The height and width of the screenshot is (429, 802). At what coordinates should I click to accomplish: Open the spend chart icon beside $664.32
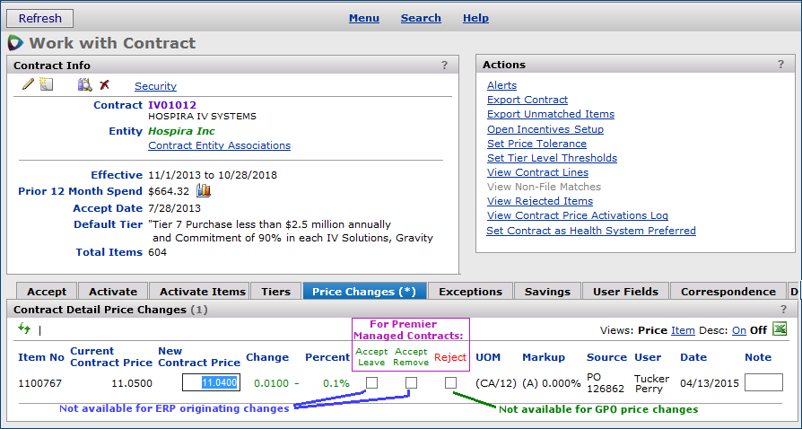203,191
